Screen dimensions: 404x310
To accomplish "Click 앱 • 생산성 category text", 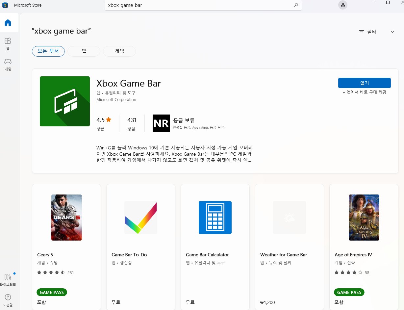I will (x=122, y=263).
